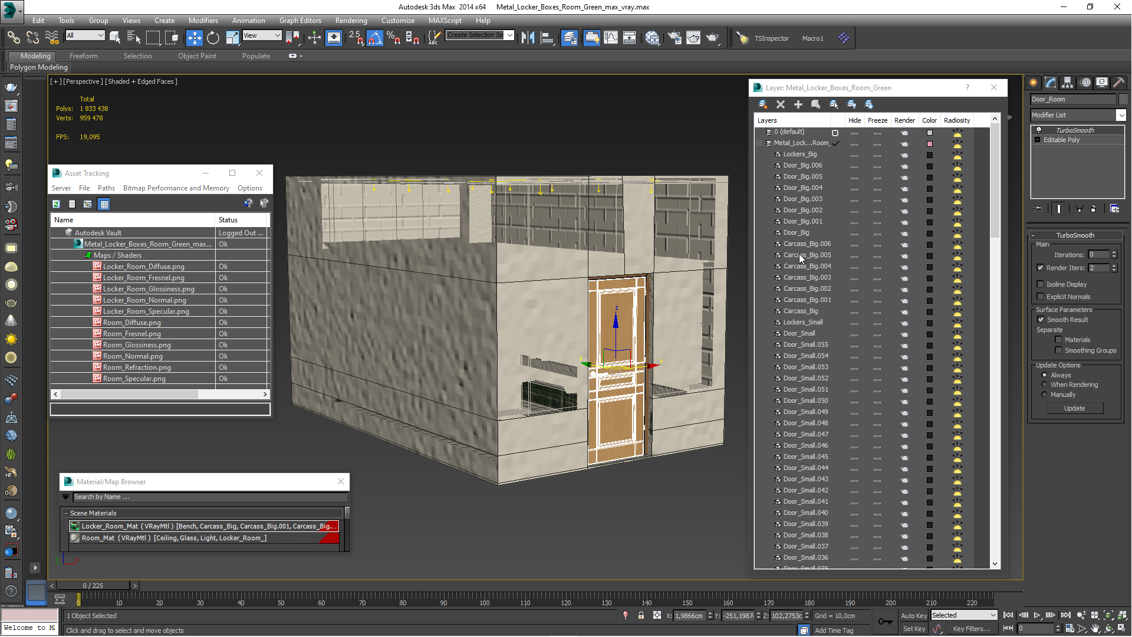Toggle Percent Snap in main toolbar
The width and height of the screenshot is (1132, 637).
393,38
